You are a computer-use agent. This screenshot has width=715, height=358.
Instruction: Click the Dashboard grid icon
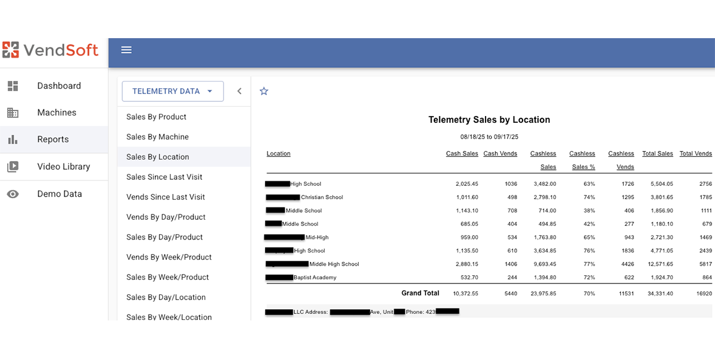13,86
